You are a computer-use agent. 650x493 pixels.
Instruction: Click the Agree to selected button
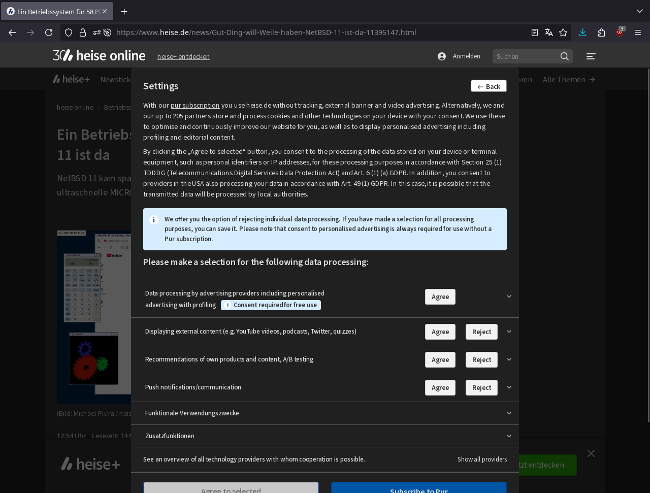[231, 488]
